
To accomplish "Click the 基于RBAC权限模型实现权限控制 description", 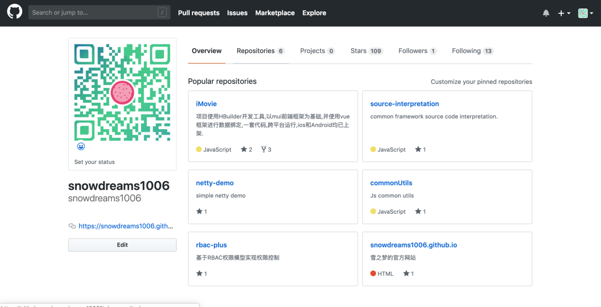I will pos(237,258).
